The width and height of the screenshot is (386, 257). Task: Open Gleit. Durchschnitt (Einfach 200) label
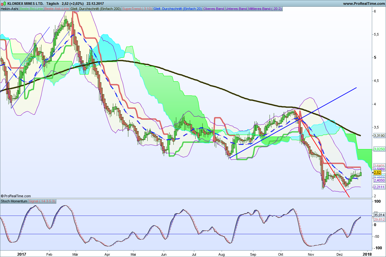96,9
